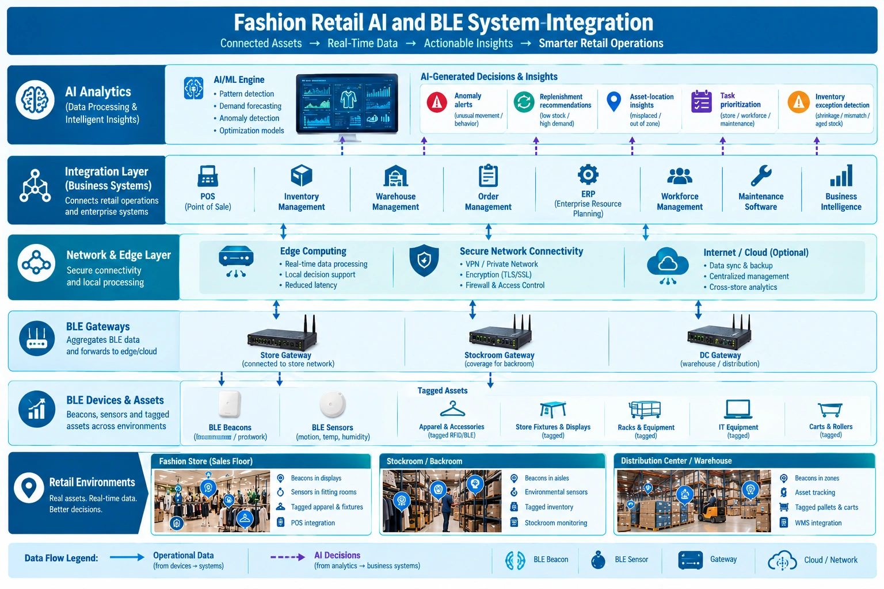The height and width of the screenshot is (589, 884).
Task: Click the Secure Network Connectivity shield icon
Action: pyautogui.click(x=424, y=261)
